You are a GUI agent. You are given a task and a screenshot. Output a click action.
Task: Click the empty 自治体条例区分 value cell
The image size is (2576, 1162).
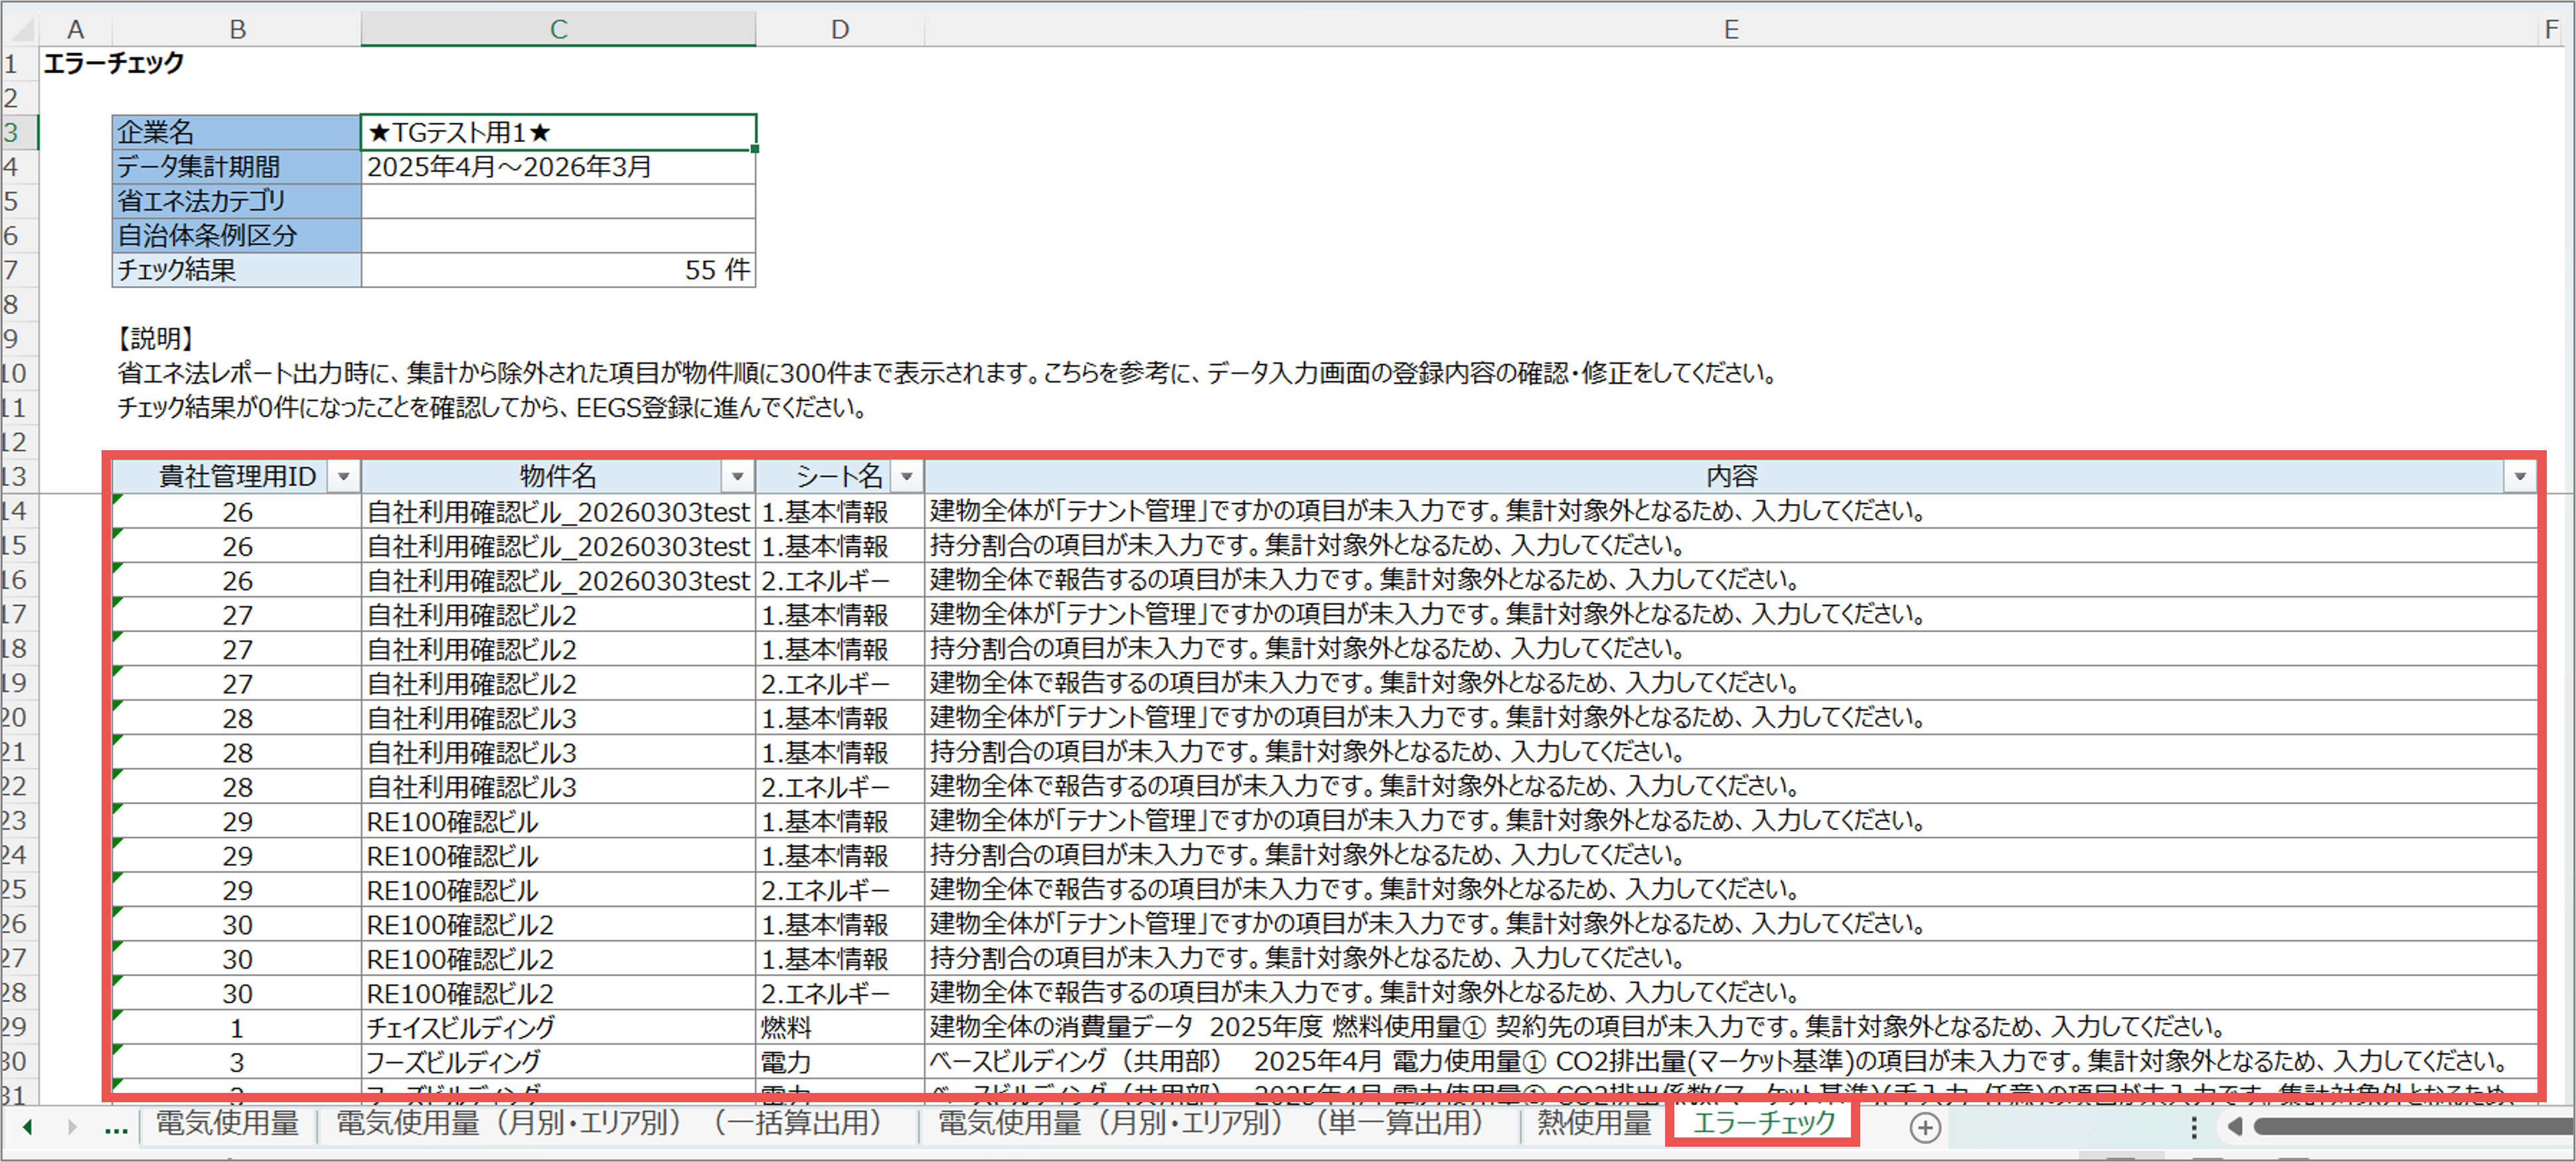pyautogui.click(x=558, y=236)
